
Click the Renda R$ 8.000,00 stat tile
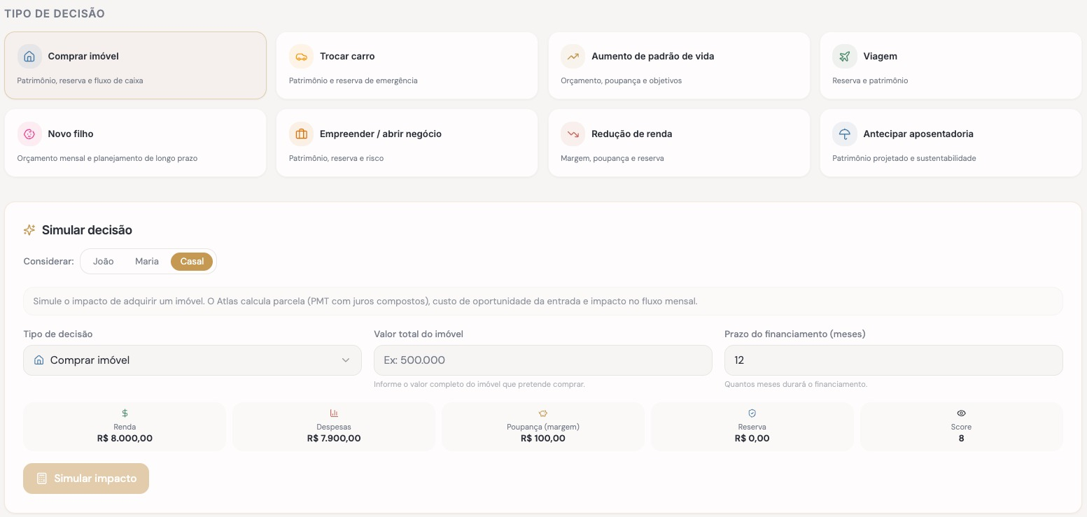pos(125,426)
